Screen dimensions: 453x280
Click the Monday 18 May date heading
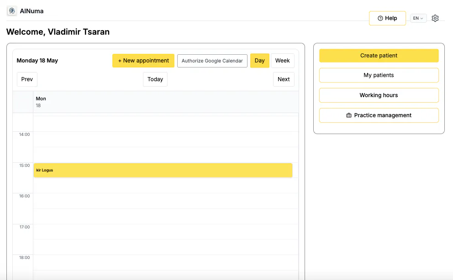point(37,61)
